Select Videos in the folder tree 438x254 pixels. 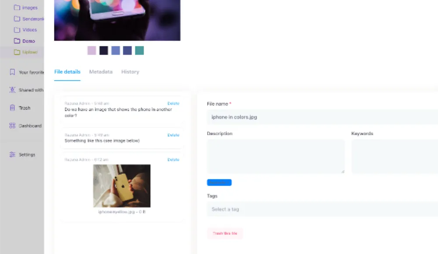[30, 30]
